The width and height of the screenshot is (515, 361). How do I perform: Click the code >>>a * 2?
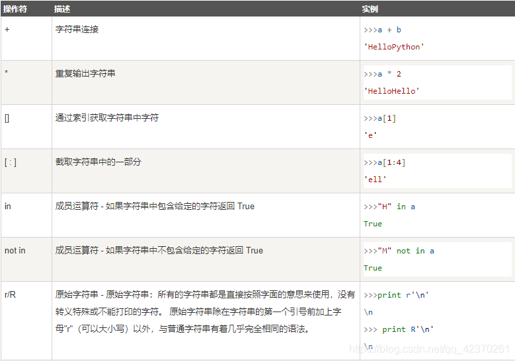[382, 74]
